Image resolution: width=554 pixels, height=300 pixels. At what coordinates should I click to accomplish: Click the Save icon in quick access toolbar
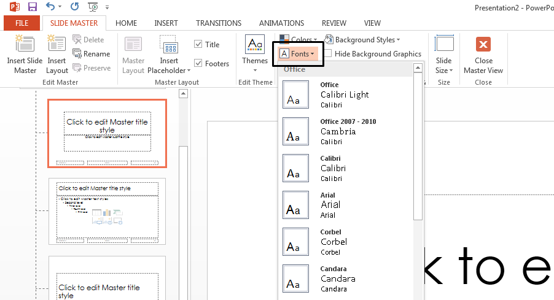coord(32,7)
